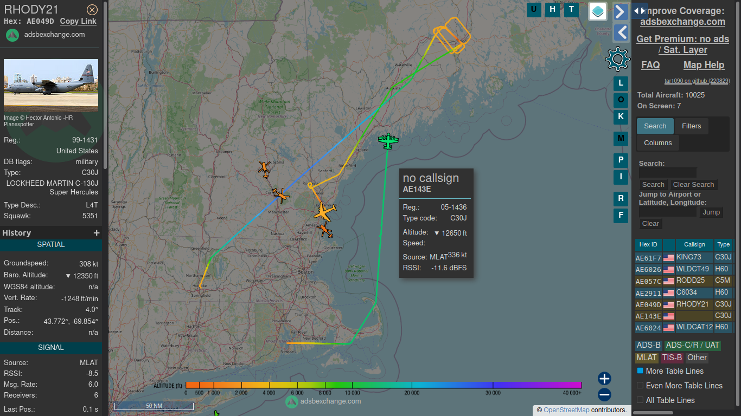The width and height of the screenshot is (741, 416).
Task: Toggle the 'M' map button
Action: [621, 139]
